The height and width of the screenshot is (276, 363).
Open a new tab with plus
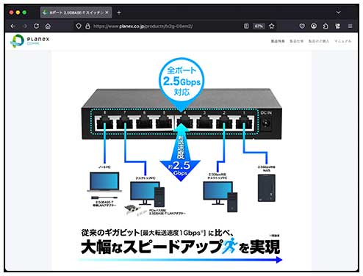coord(119,12)
